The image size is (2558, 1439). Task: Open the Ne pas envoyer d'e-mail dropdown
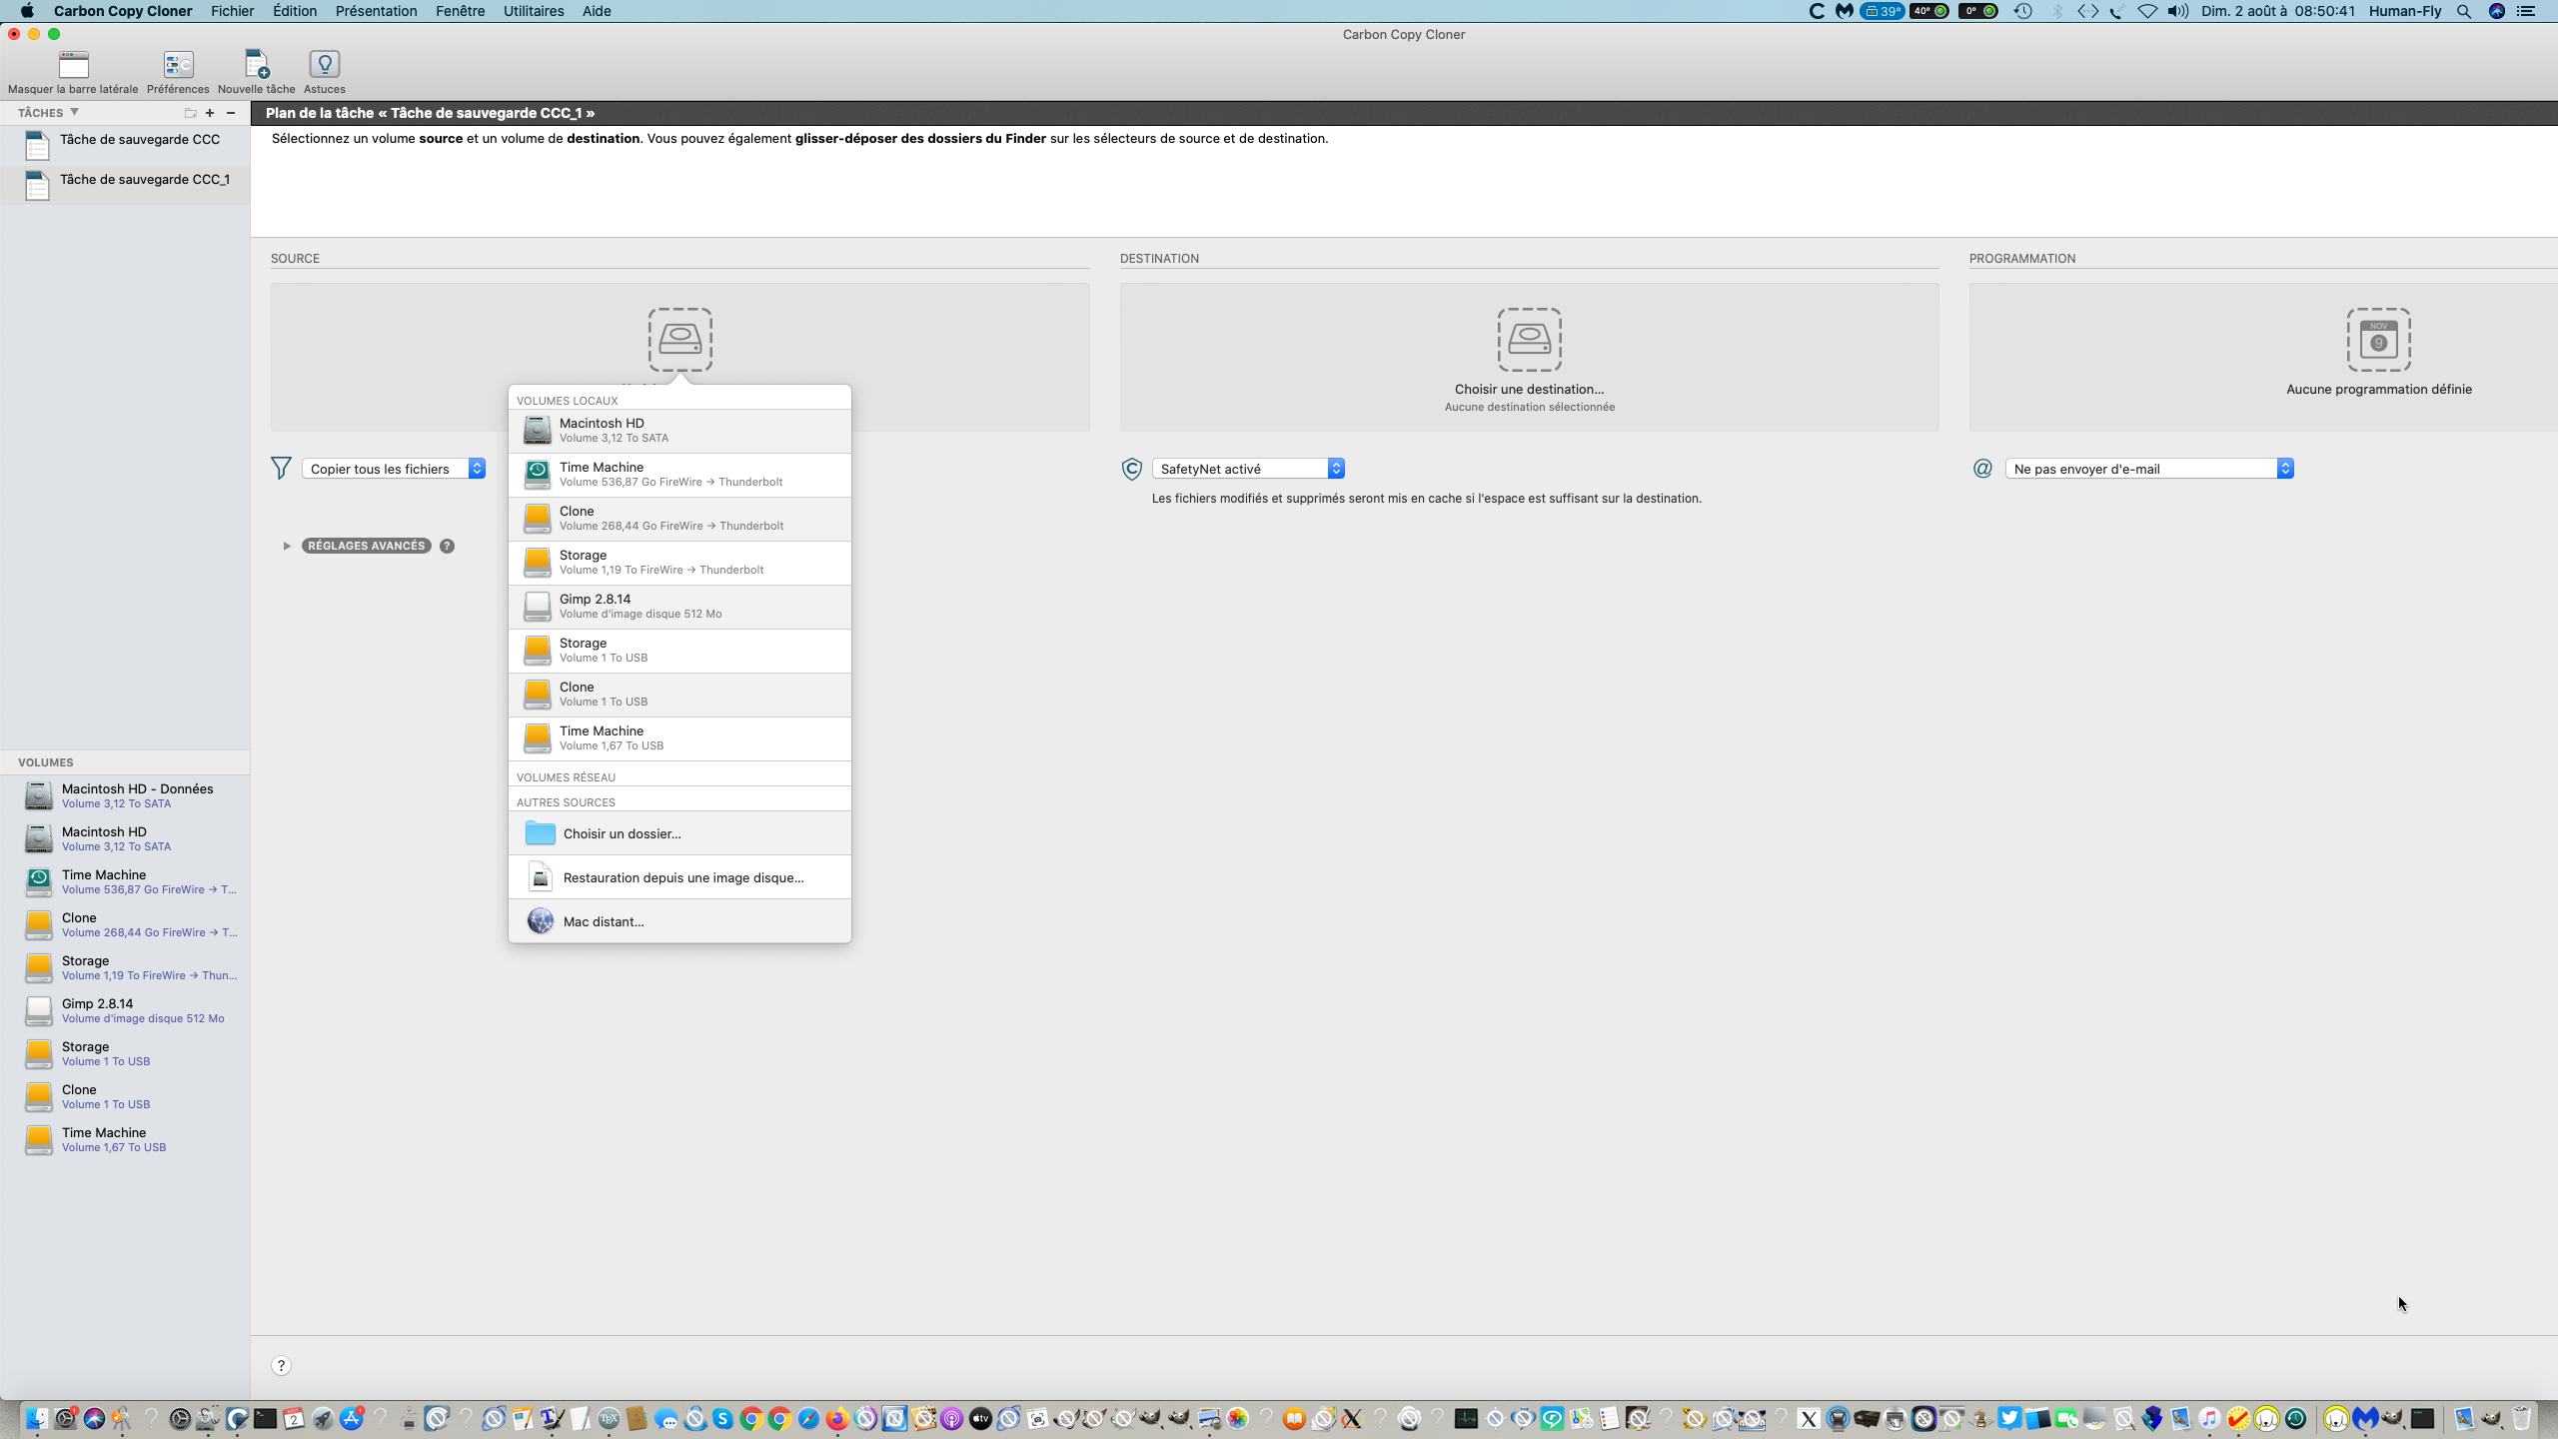click(2149, 469)
